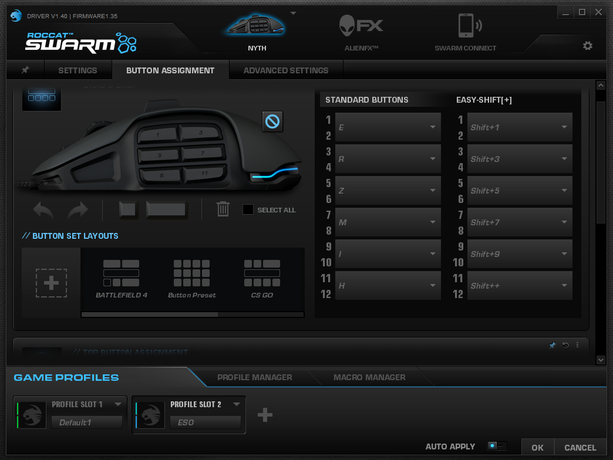Click the reset arrow in lower panel
Viewport: 613px width, 460px height.
[565, 345]
